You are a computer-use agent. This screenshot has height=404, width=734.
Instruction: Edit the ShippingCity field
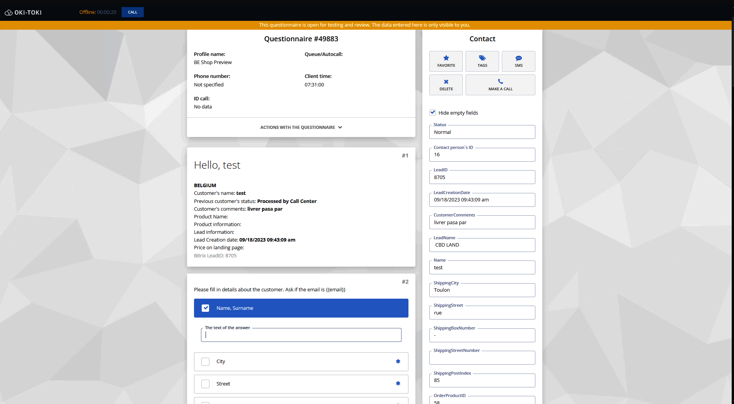click(x=482, y=290)
